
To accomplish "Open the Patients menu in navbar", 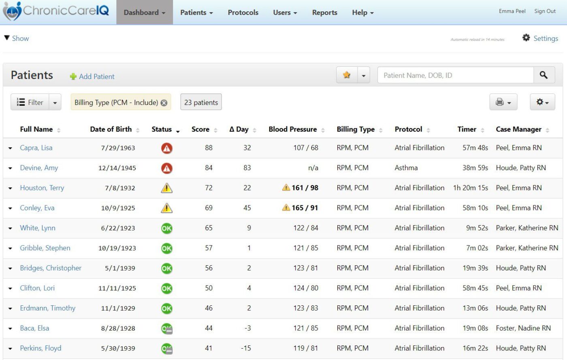I will pos(196,13).
